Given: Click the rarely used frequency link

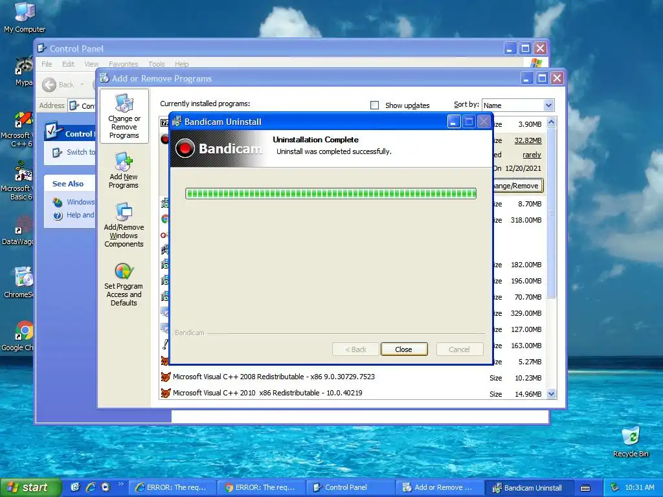Looking at the screenshot, I should point(532,155).
